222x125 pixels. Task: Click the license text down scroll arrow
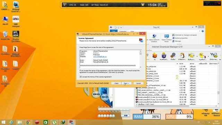pos(140,67)
